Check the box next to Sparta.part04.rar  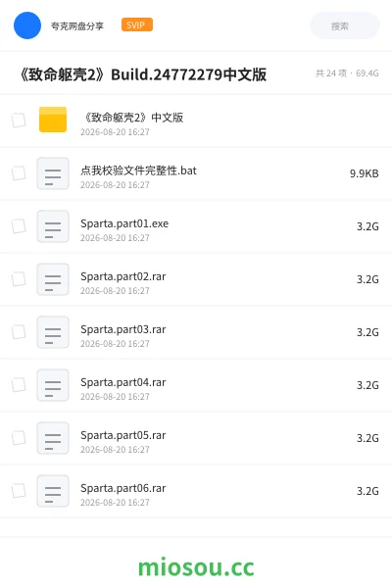[19, 385]
